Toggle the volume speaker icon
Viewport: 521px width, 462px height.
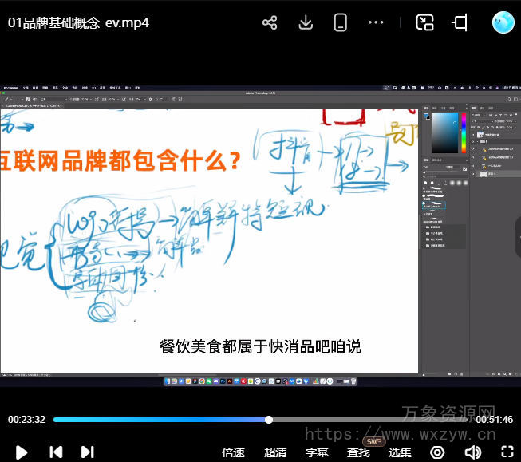(473, 452)
